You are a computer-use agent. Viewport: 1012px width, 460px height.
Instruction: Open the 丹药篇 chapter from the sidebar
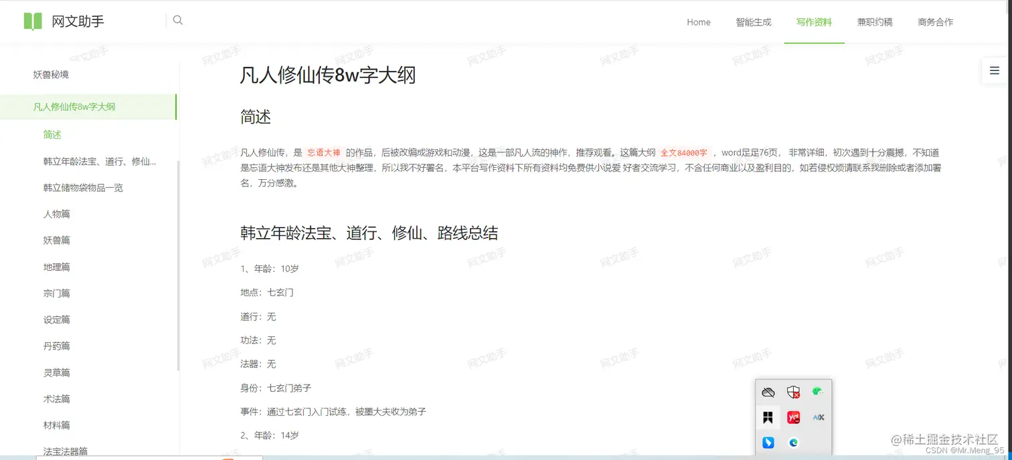(57, 346)
